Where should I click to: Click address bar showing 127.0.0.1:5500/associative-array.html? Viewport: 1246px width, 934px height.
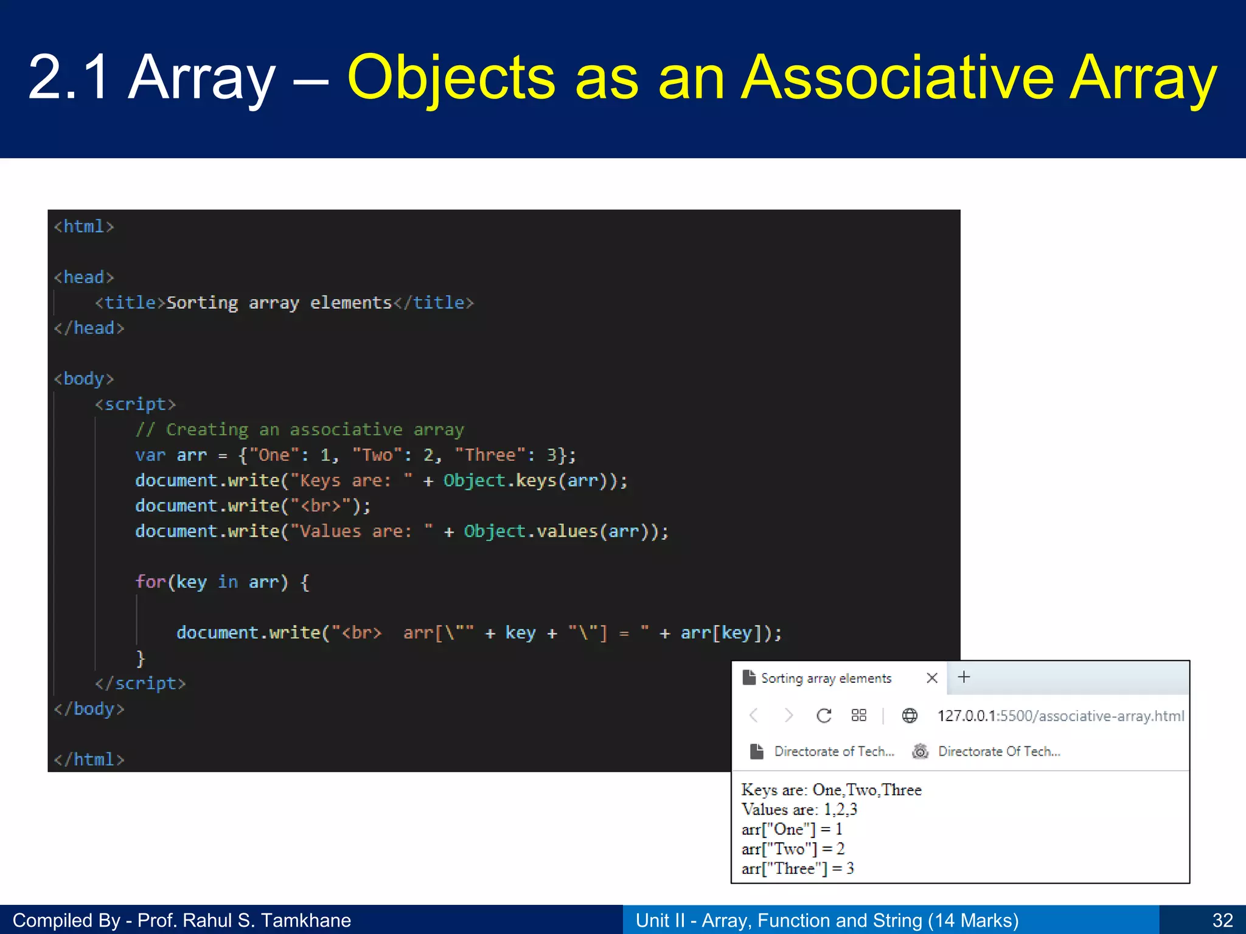[x=1060, y=716]
